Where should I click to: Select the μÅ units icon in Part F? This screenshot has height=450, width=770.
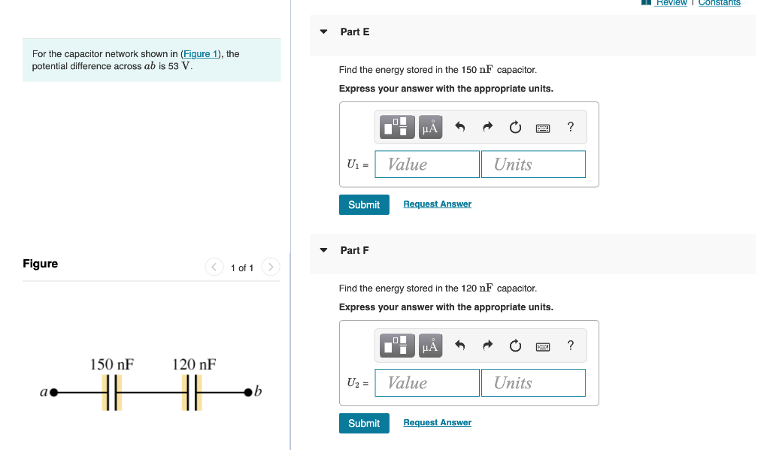pos(429,346)
